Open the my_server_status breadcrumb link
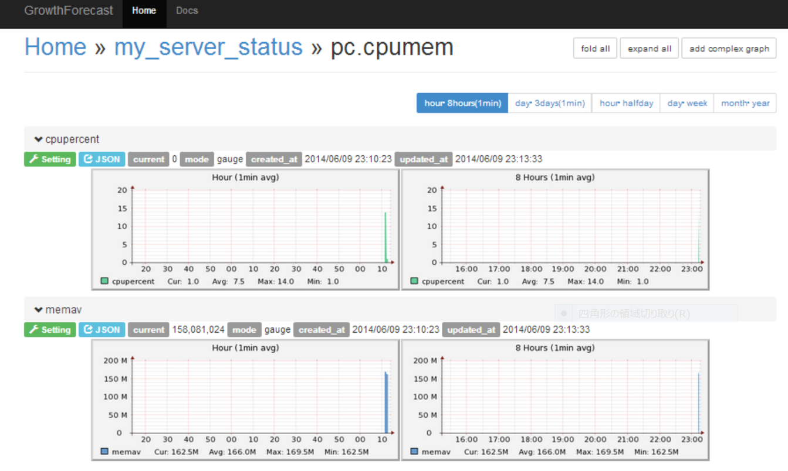The width and height of the screenshot is (788, 471). click(208, 47)
